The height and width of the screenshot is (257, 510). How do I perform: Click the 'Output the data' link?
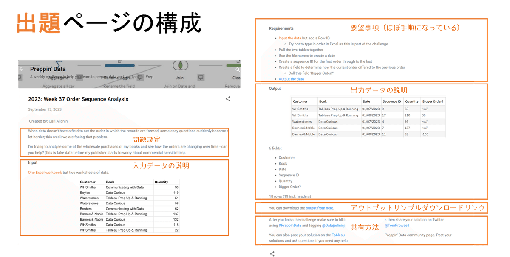pyautogui.click(x=291, y=79)
